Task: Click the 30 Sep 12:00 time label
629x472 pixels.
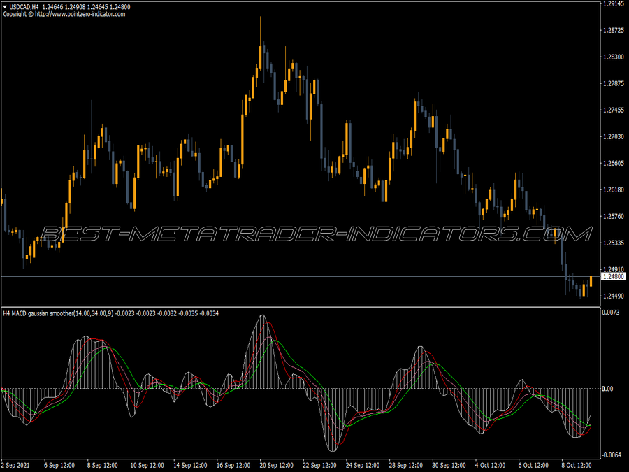Action: [449, 465]
